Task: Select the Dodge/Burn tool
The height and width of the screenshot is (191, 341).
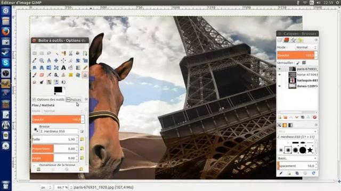Action: tap(42, 82)
